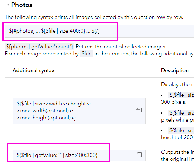194x165 pixels.
Task: Click the hollow bullet beside Photos heading
Action: tap(8, 5)
